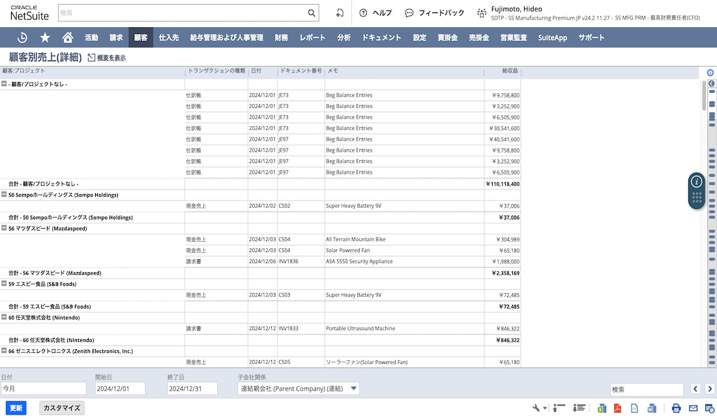Click the 開始日 date field

click(120, 389)
